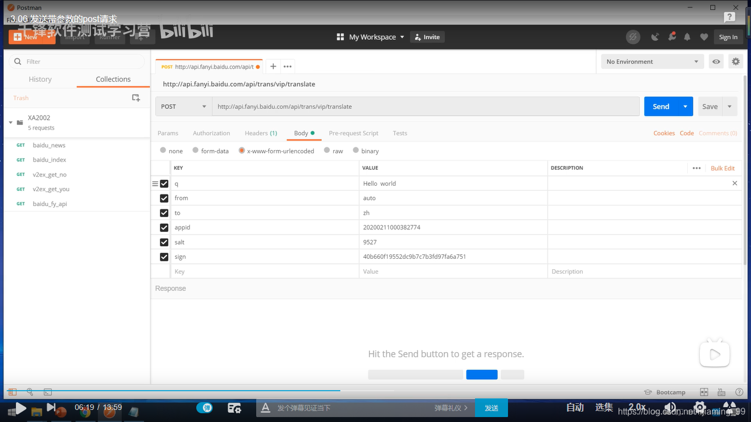Open keyboard shortcuts icon in status bar

tap(721, 392)
